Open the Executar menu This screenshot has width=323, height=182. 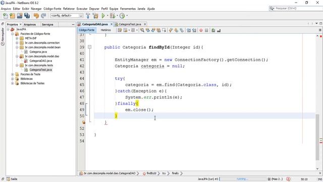coord(82,9)
